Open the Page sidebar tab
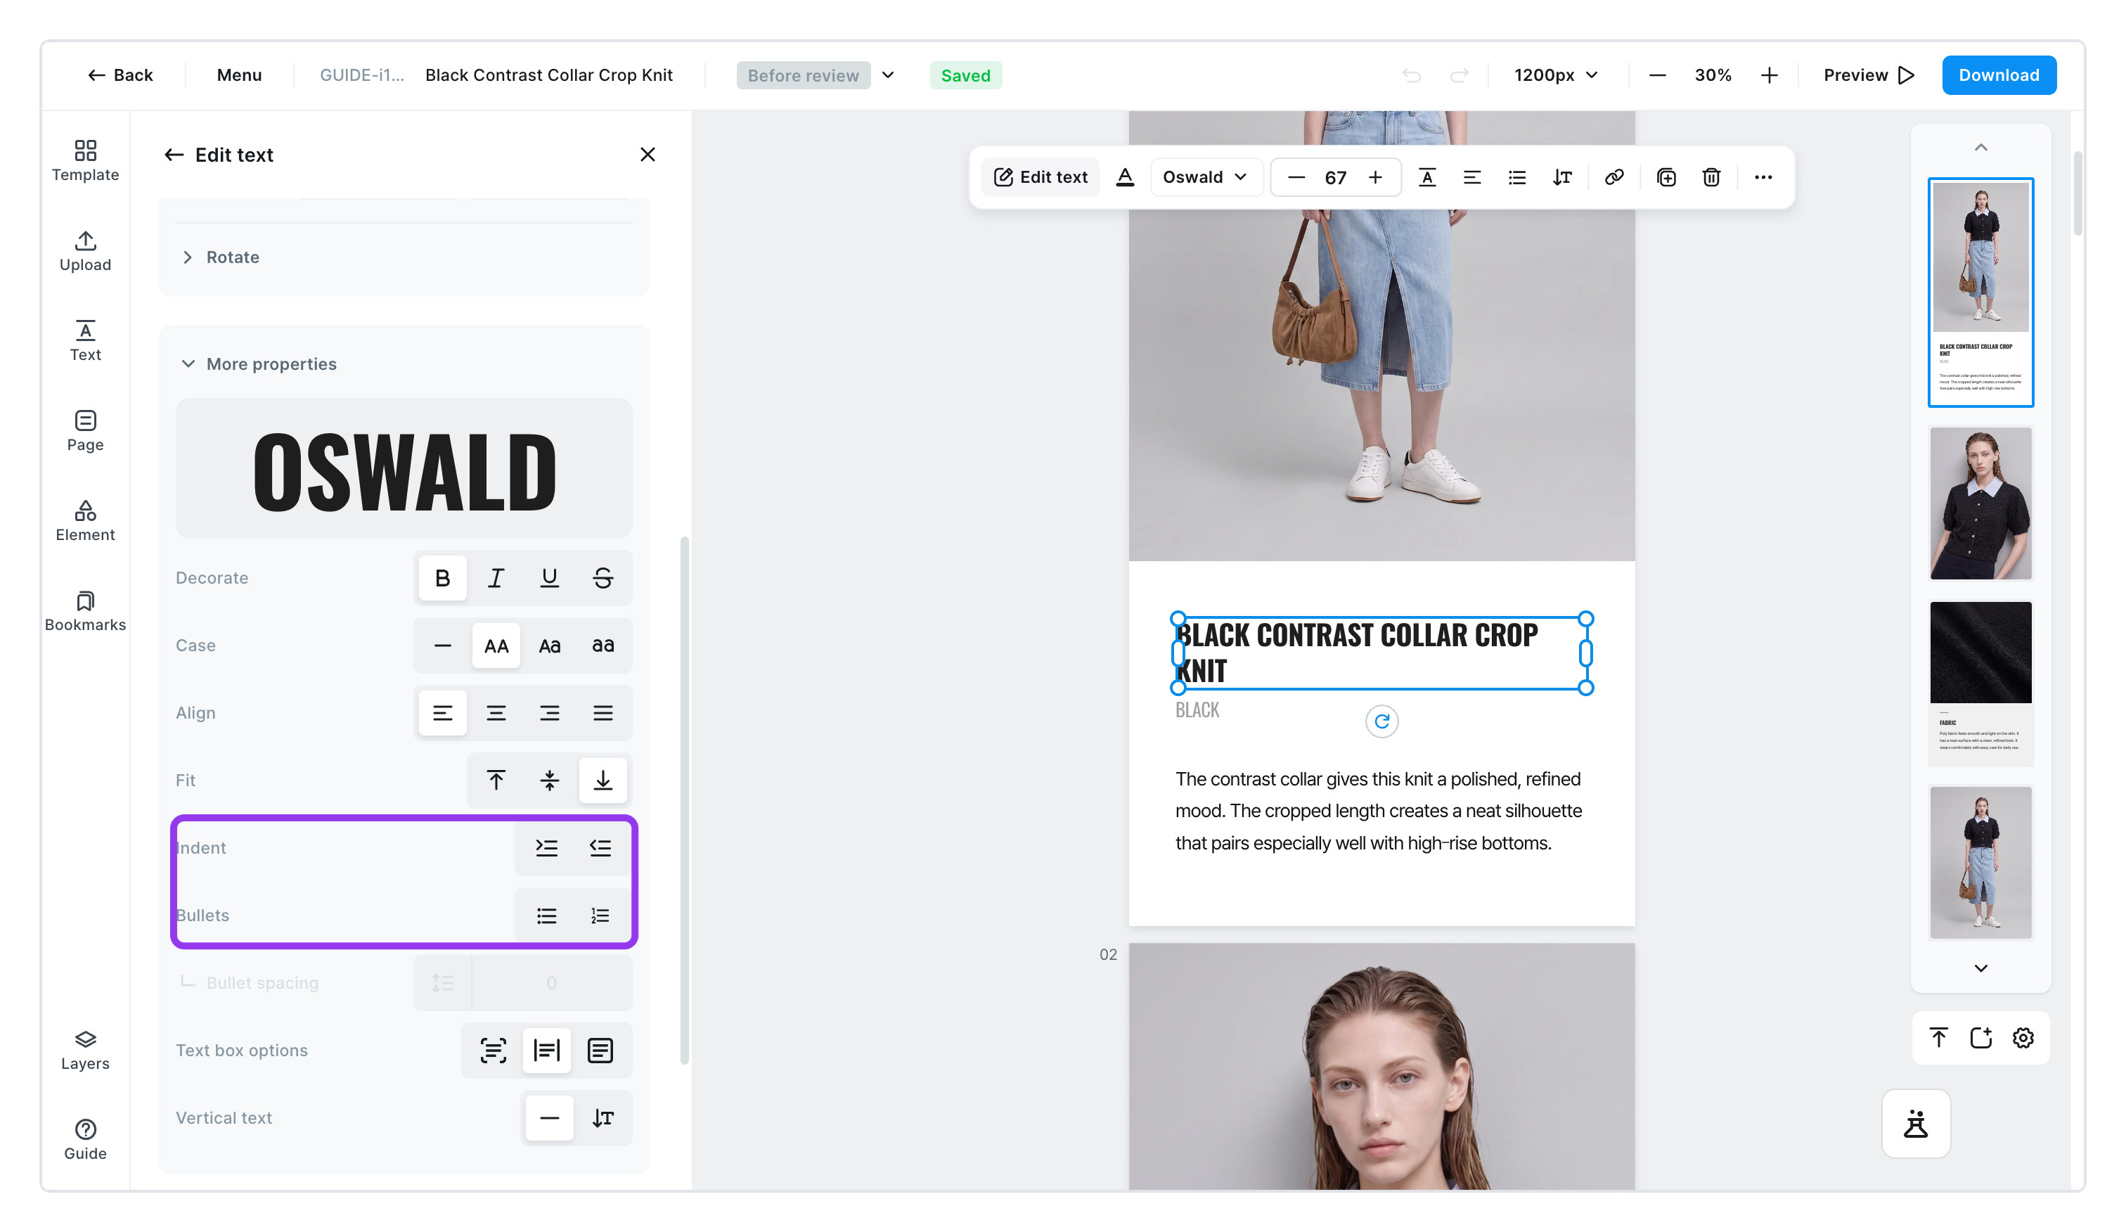 85,430
